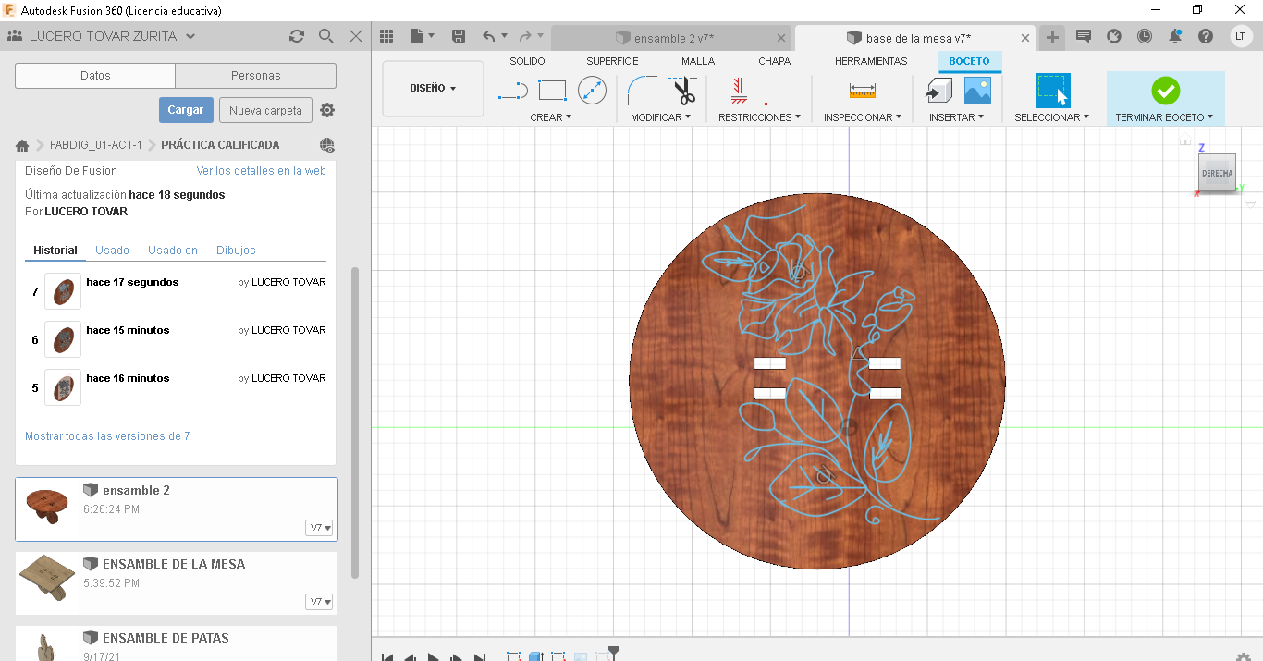Open the LT user account avatar

tap(1241, 36)
